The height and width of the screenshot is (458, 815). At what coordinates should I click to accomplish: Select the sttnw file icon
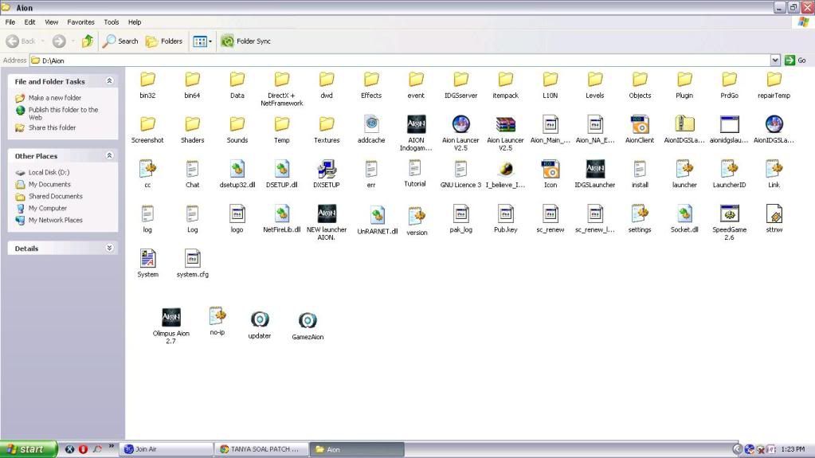(x=774, y=214)
